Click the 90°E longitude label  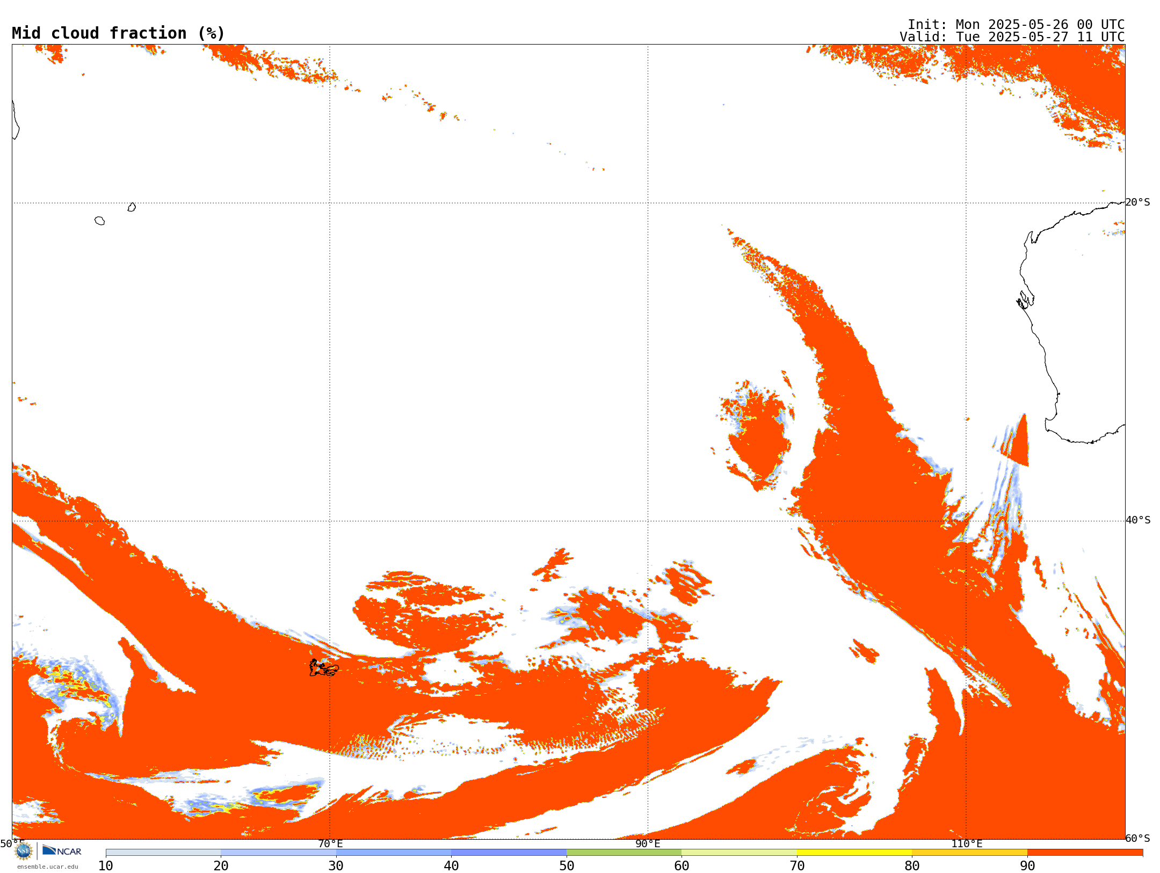[648, 844]
